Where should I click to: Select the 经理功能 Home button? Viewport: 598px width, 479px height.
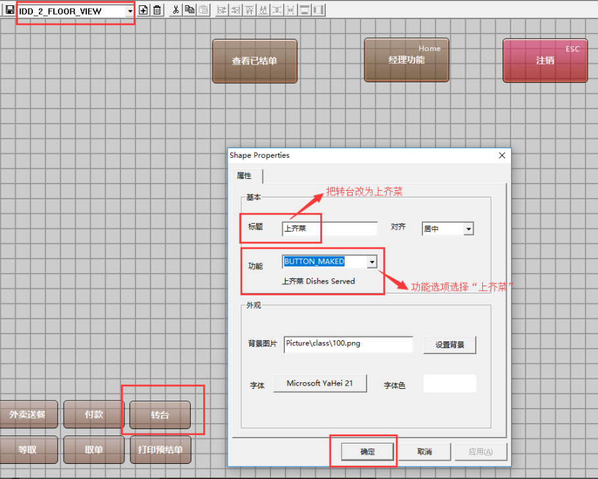(x=407, y=60)
